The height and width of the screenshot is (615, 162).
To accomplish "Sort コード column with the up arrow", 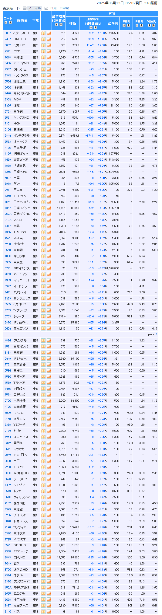I will [x=6, y=22].
